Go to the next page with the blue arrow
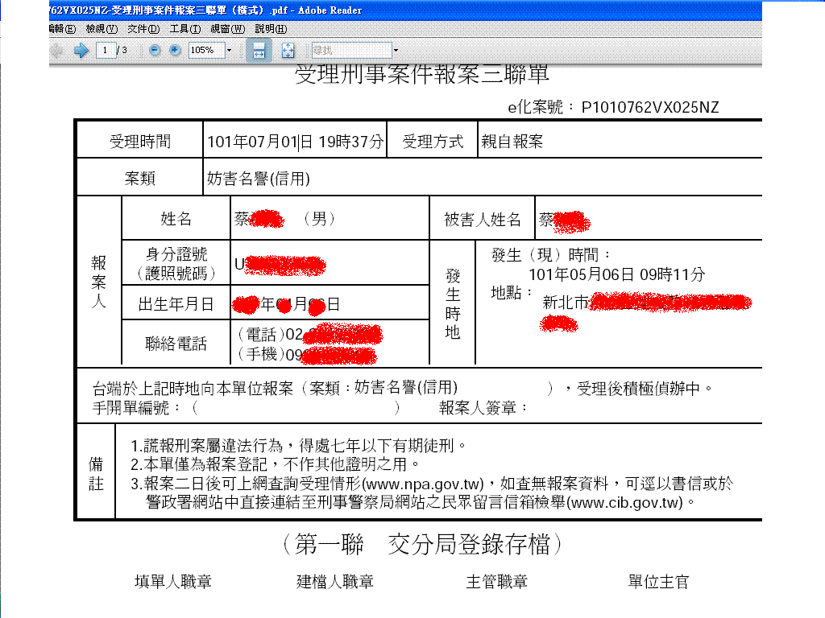 81,51
